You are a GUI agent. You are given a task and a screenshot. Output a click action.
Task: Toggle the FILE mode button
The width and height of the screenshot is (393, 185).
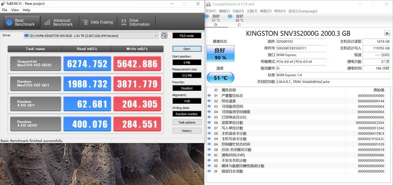pos(187,36)
